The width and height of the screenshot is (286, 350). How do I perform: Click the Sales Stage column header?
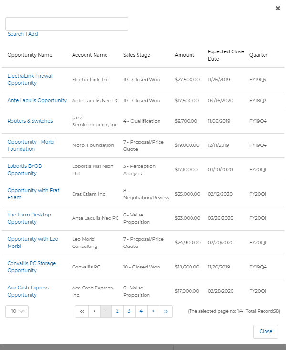[137, 55]
